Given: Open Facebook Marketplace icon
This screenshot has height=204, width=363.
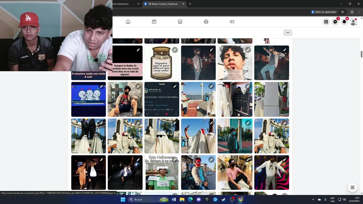Looking at the screenshot, I should (x=180, y=22).
